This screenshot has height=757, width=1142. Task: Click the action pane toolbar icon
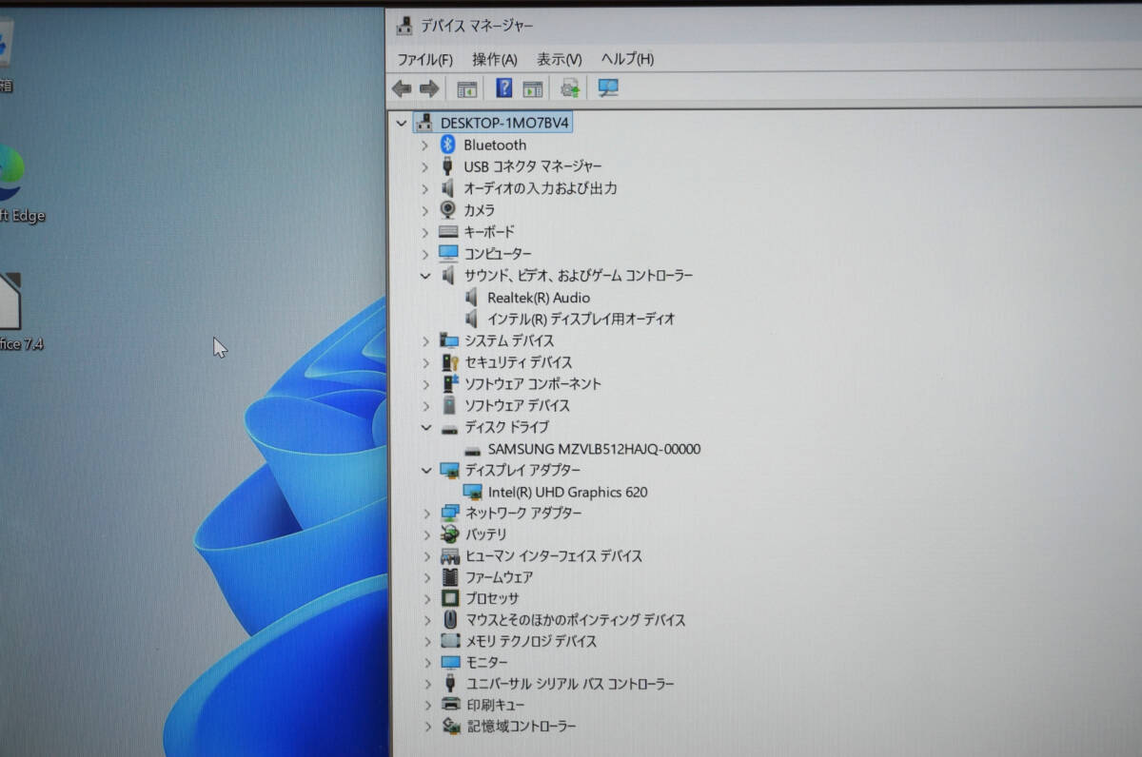(533, 88)
